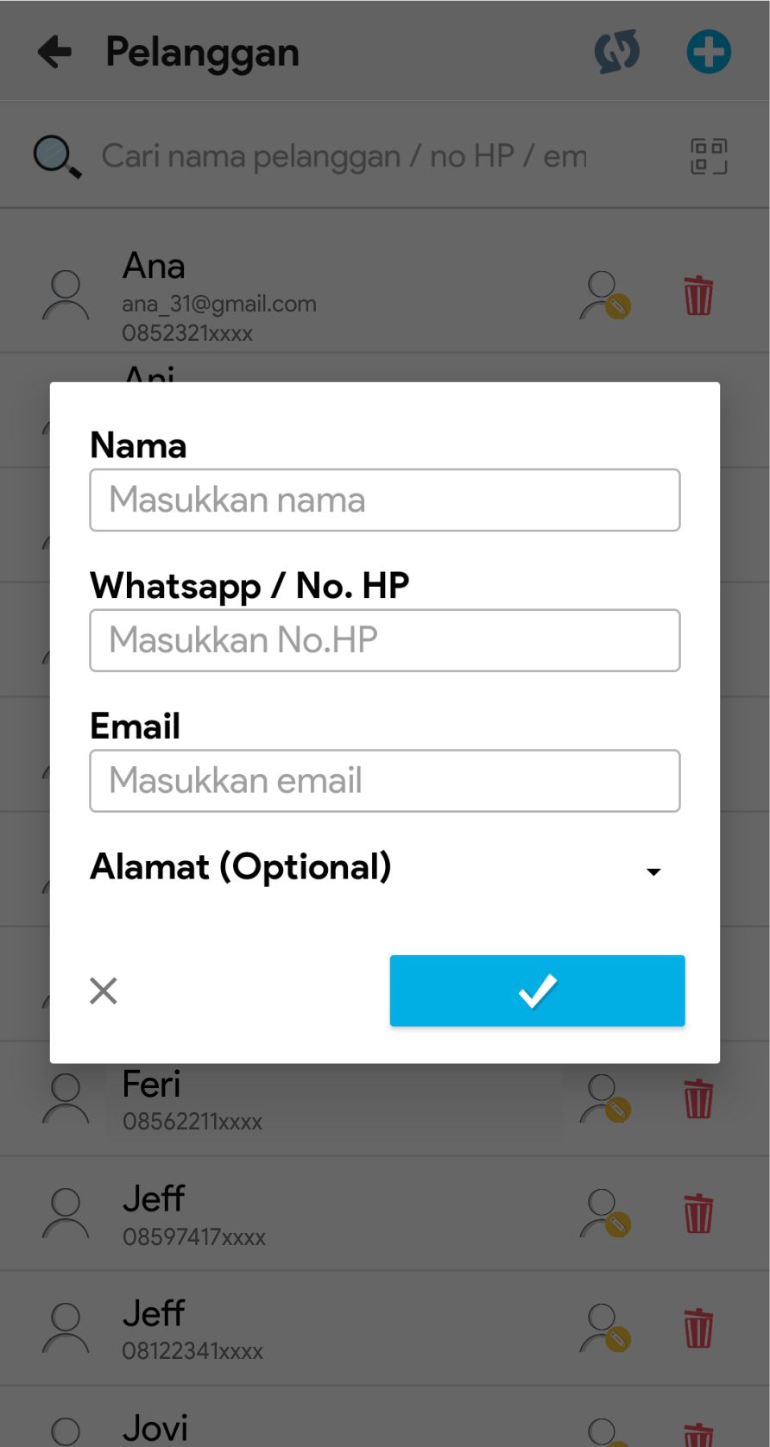Open the QR scanner icon in search bar
Image resolution: width=770 pixels, height=1447 pixels.
(x=709, y=156)
